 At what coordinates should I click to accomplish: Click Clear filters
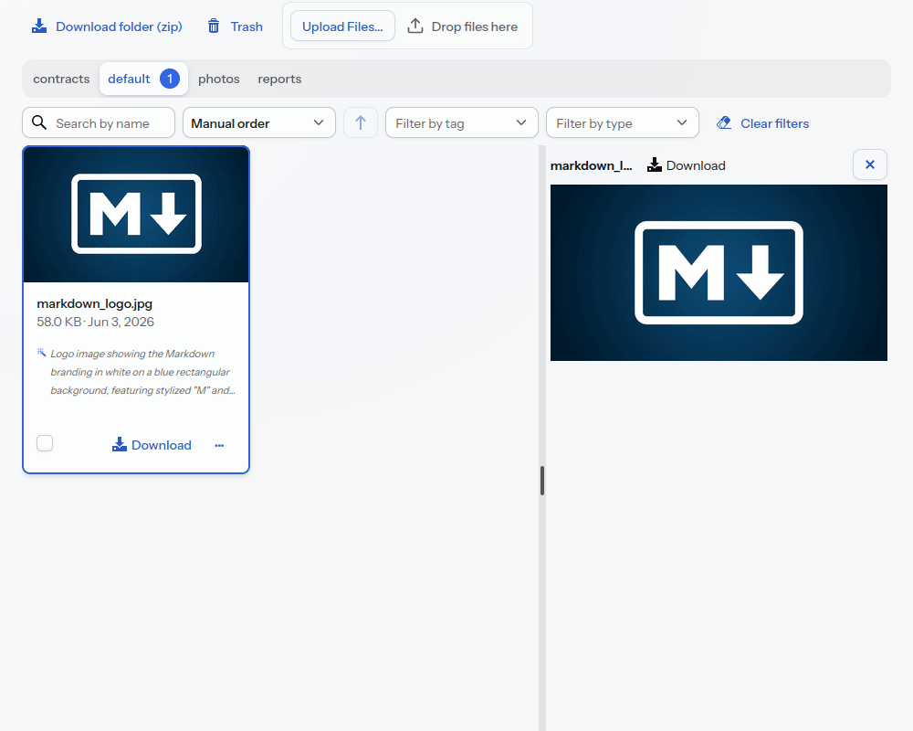tap(762, 123)
